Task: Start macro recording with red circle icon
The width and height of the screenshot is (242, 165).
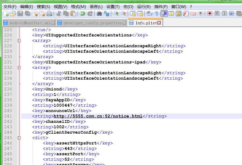Action: pyautogui.click(x=210, y=14)
